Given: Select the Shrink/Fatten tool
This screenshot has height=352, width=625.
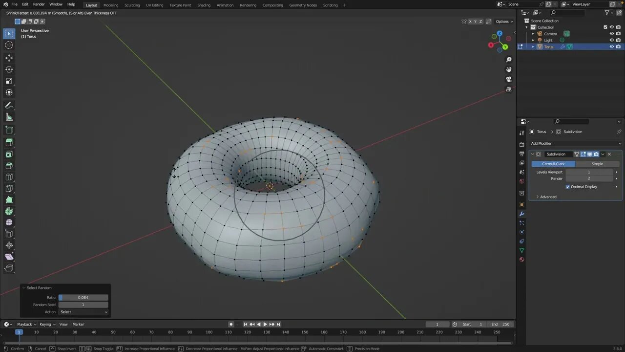Looking at the screenshot, I should 9,245.
